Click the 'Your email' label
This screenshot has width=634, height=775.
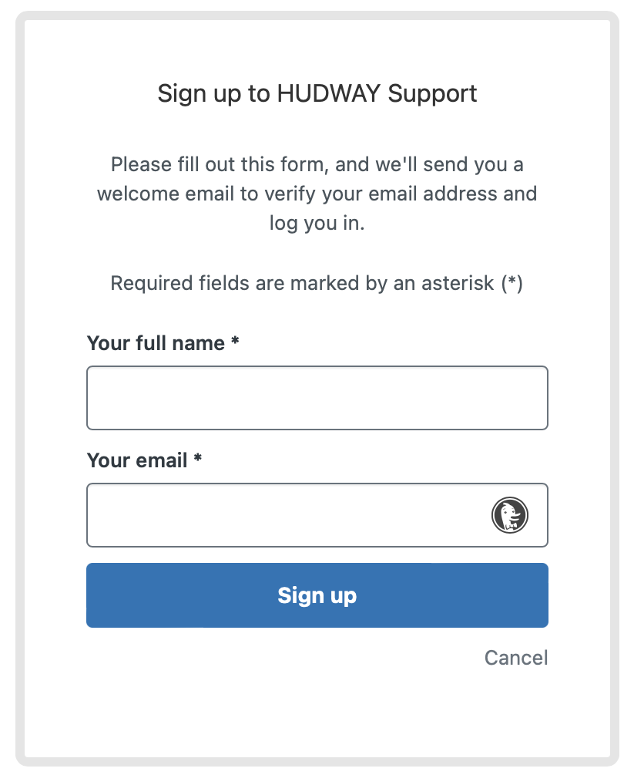point(137,460)
